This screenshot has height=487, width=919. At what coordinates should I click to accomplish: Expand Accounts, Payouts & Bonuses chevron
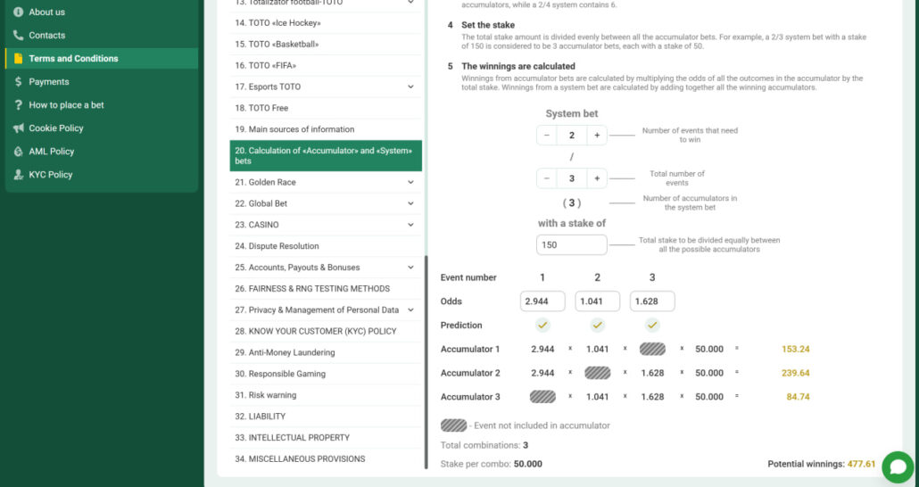click(410, 268)
